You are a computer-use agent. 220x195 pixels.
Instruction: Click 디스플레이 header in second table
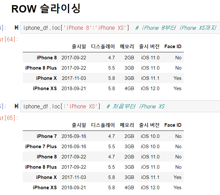103,125
